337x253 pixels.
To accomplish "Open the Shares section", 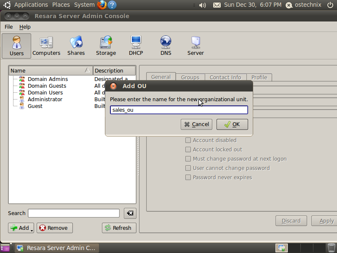I will click(76, 46).
